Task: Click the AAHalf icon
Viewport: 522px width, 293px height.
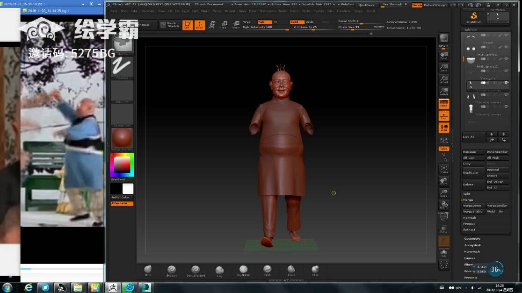Action: point(444,92)
